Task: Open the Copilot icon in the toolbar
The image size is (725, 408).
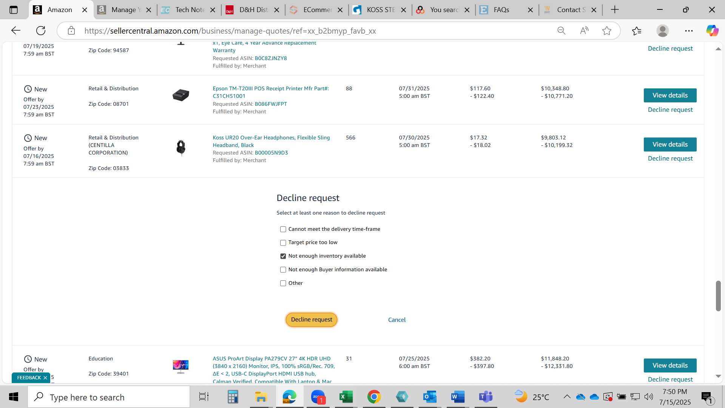Action: pyautogui.click(x=713, y=31)
